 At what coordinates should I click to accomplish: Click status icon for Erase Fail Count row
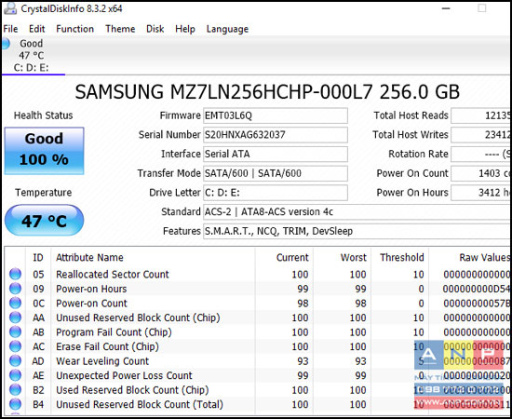tap(15, 346)
